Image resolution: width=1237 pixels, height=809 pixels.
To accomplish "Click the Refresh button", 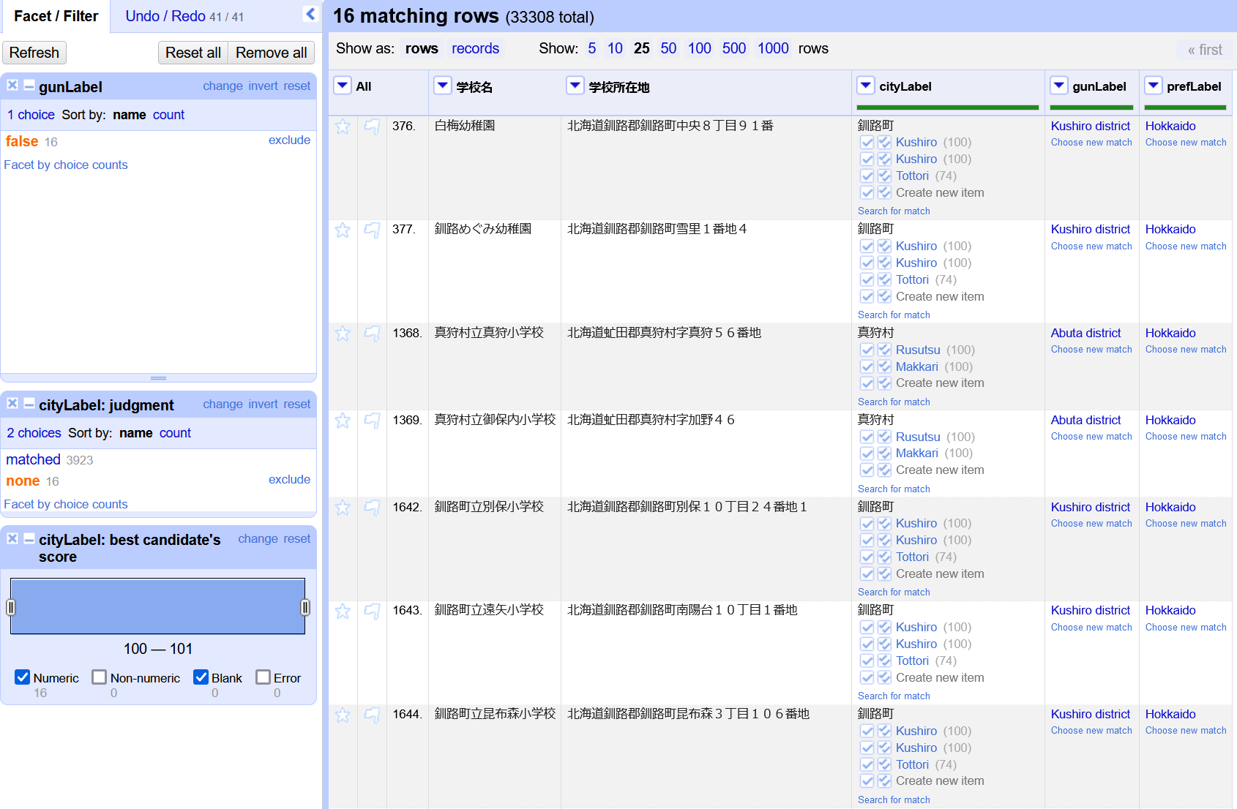I will (x=34, y=53).
